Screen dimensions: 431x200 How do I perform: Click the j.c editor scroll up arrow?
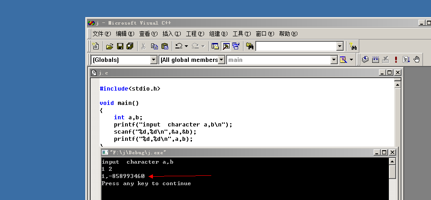point(397,85)
